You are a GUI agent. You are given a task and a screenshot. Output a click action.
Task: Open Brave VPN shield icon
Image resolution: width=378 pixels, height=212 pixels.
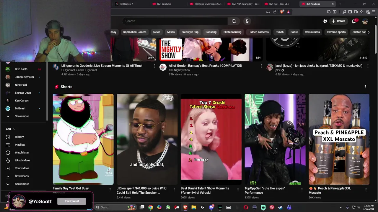[x=368, y=12]
